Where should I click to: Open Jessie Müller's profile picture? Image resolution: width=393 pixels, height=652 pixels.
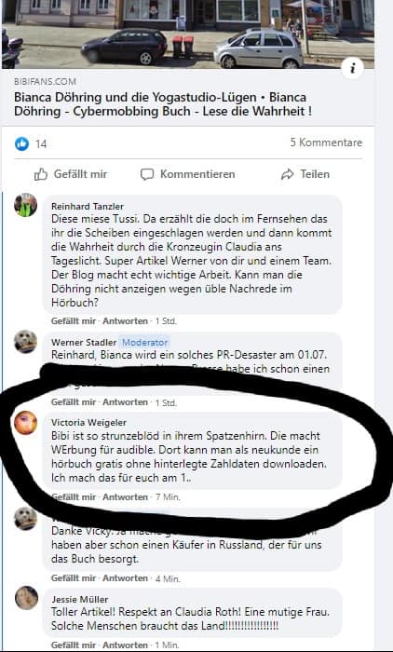(26, 598)
